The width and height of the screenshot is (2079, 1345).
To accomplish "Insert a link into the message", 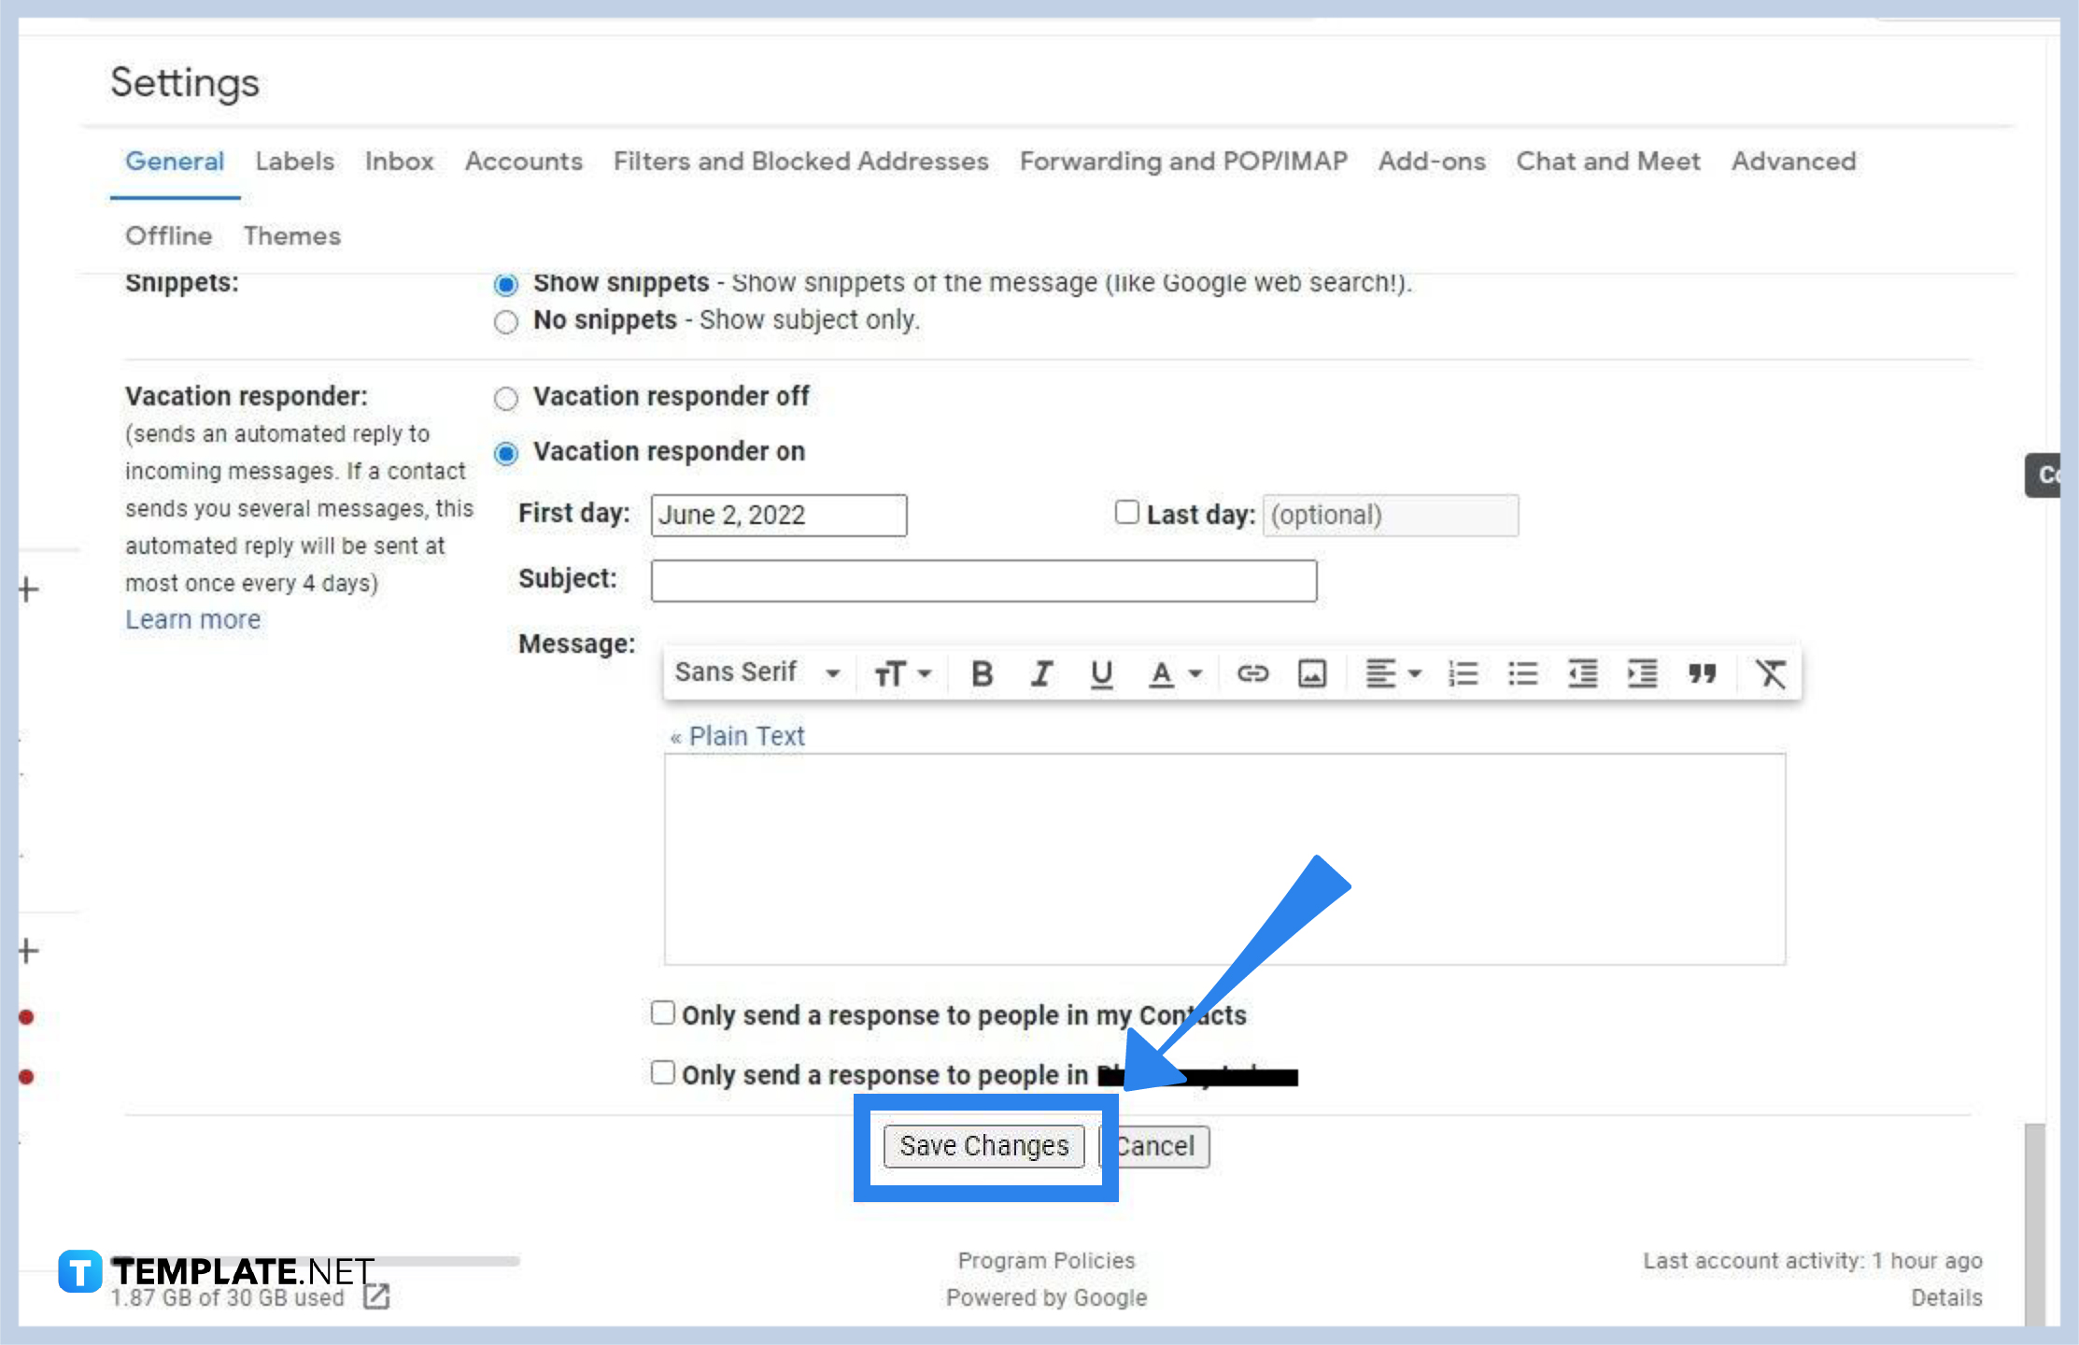I will tap(1252, 672).
